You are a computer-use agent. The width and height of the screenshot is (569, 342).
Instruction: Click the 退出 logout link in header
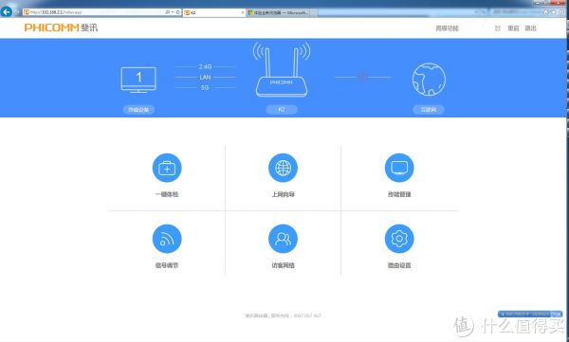[530, 28]
